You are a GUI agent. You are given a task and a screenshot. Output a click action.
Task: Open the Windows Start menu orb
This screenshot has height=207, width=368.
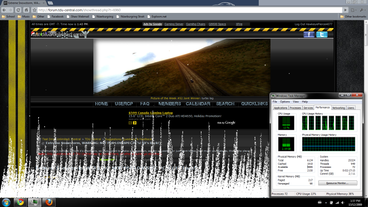click(6, 201)
